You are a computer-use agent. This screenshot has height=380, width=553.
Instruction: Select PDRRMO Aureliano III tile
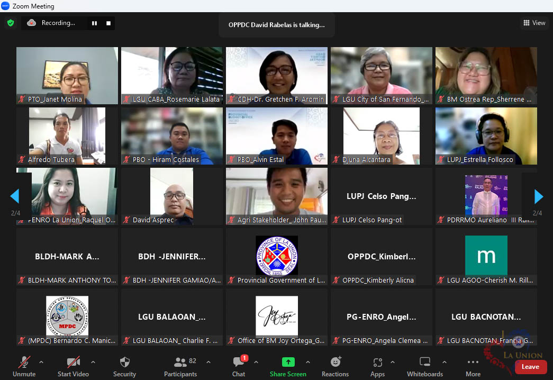click(486, 196)
